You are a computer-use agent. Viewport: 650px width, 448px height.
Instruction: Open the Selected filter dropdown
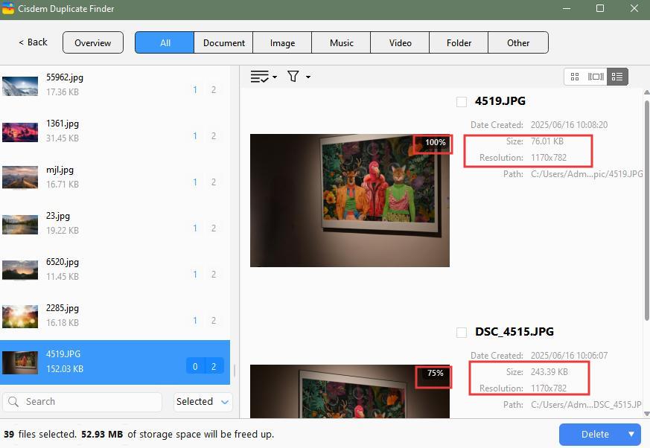pyautogui.click(x=203, y=401)
